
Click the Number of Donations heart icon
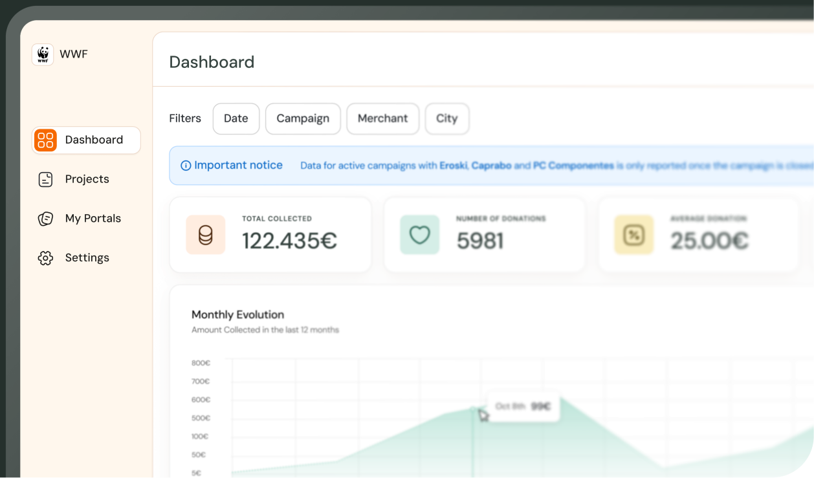pyautogui.click(x=420, y=235)
